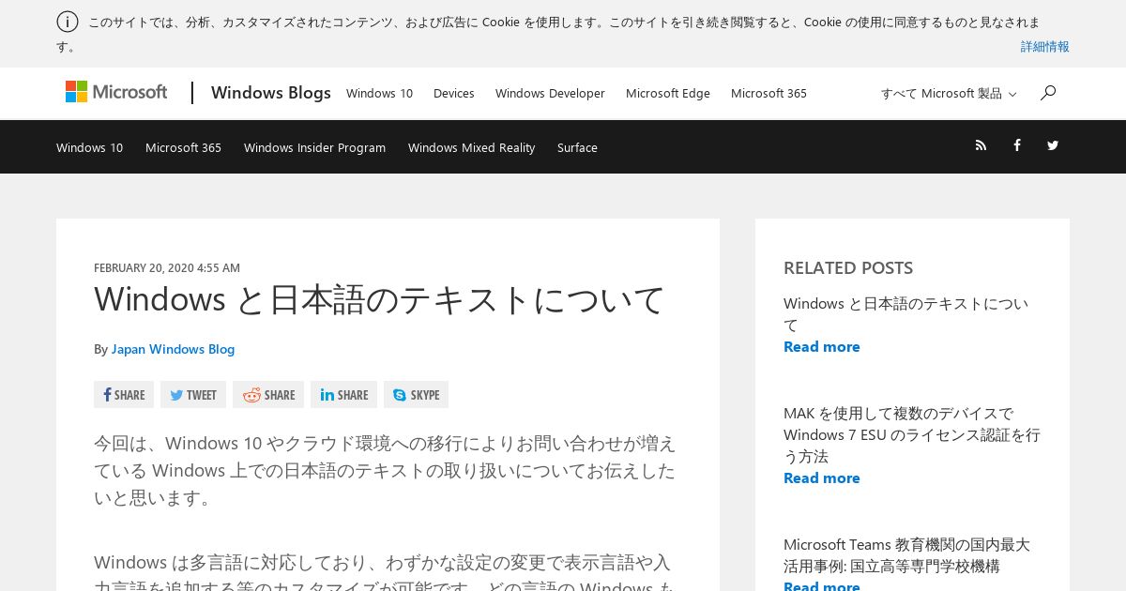Click the search magnifier icon
Viewport: 1126px width, 591px height.
coord(1048,92)
